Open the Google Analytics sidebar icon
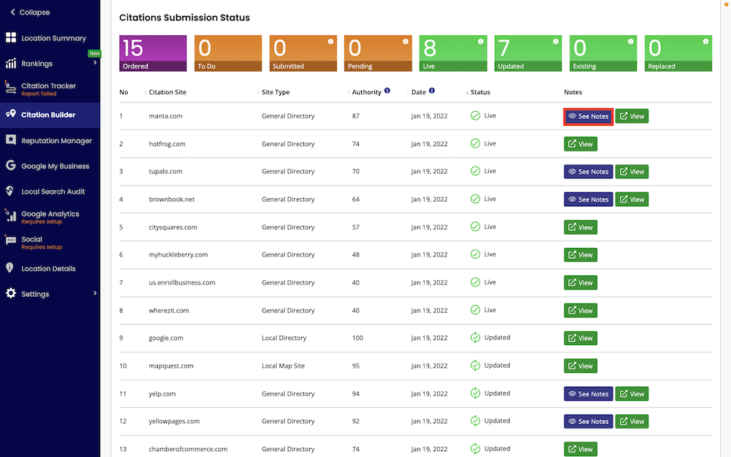 click(11, 214)
